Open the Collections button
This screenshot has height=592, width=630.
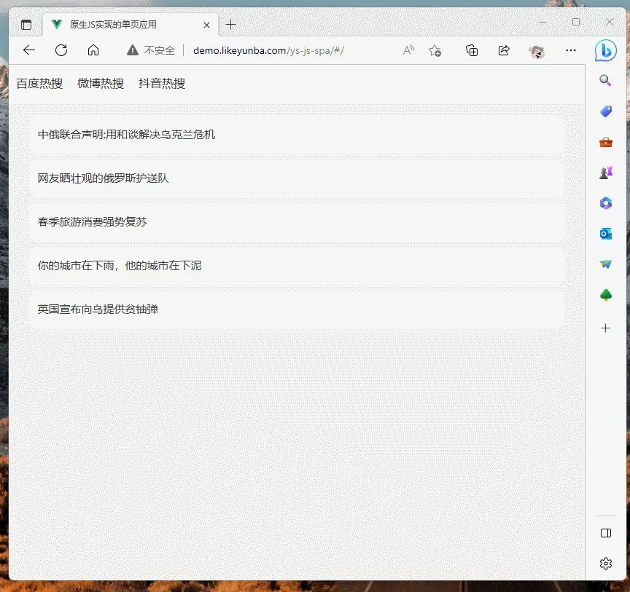472,50
